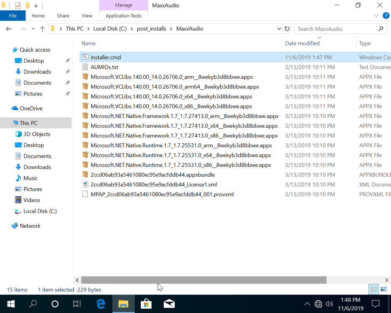This screenshot has height=313, width=391.
Task: Click Local Disk (C:) breadcrumb
Action: coord(110,29)
